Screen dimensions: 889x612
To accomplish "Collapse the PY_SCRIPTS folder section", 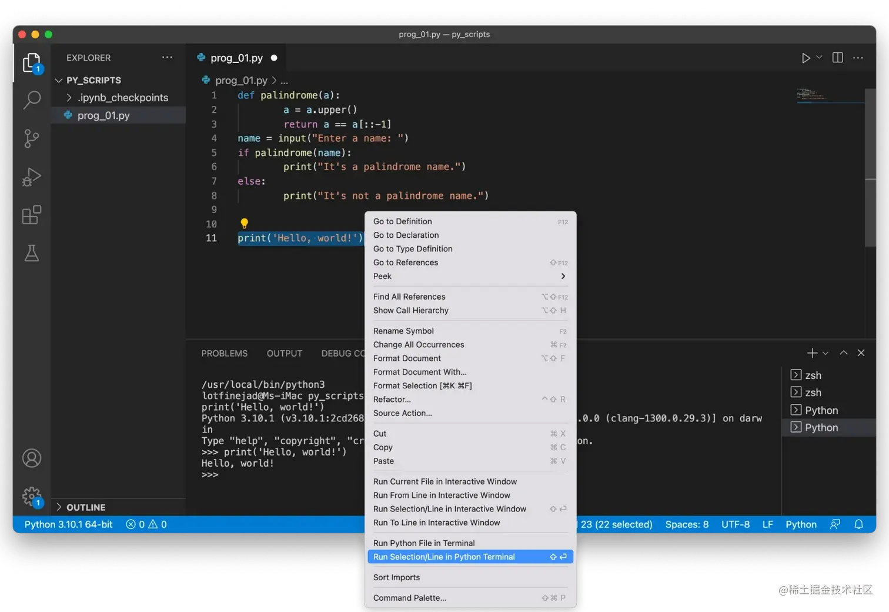I will coord(118,80).
